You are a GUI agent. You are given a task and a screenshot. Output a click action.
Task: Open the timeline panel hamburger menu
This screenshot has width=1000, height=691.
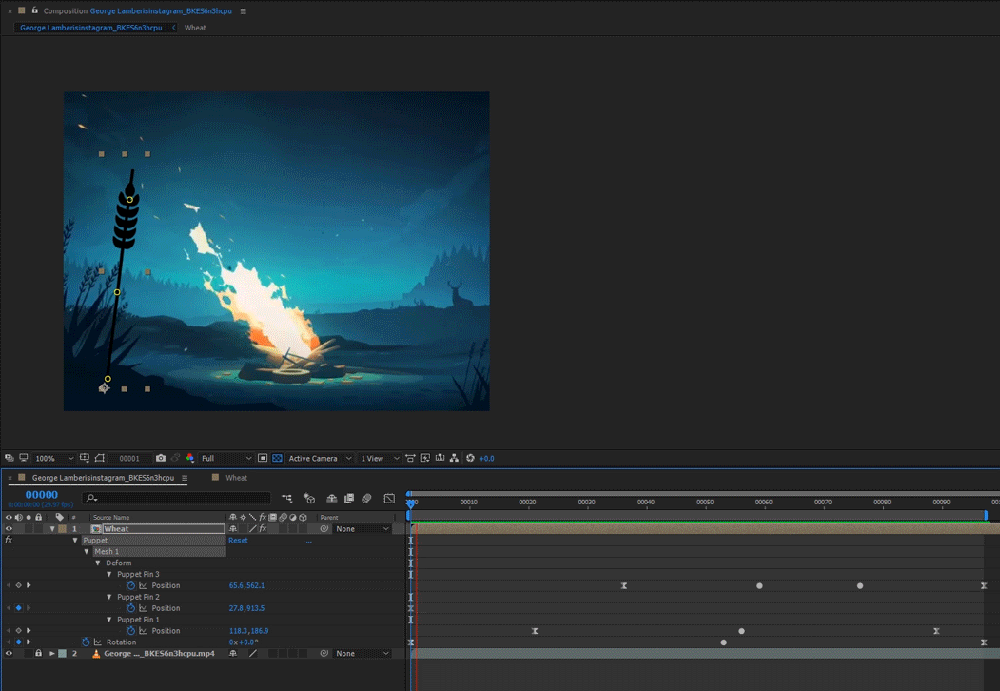point(185,478)
